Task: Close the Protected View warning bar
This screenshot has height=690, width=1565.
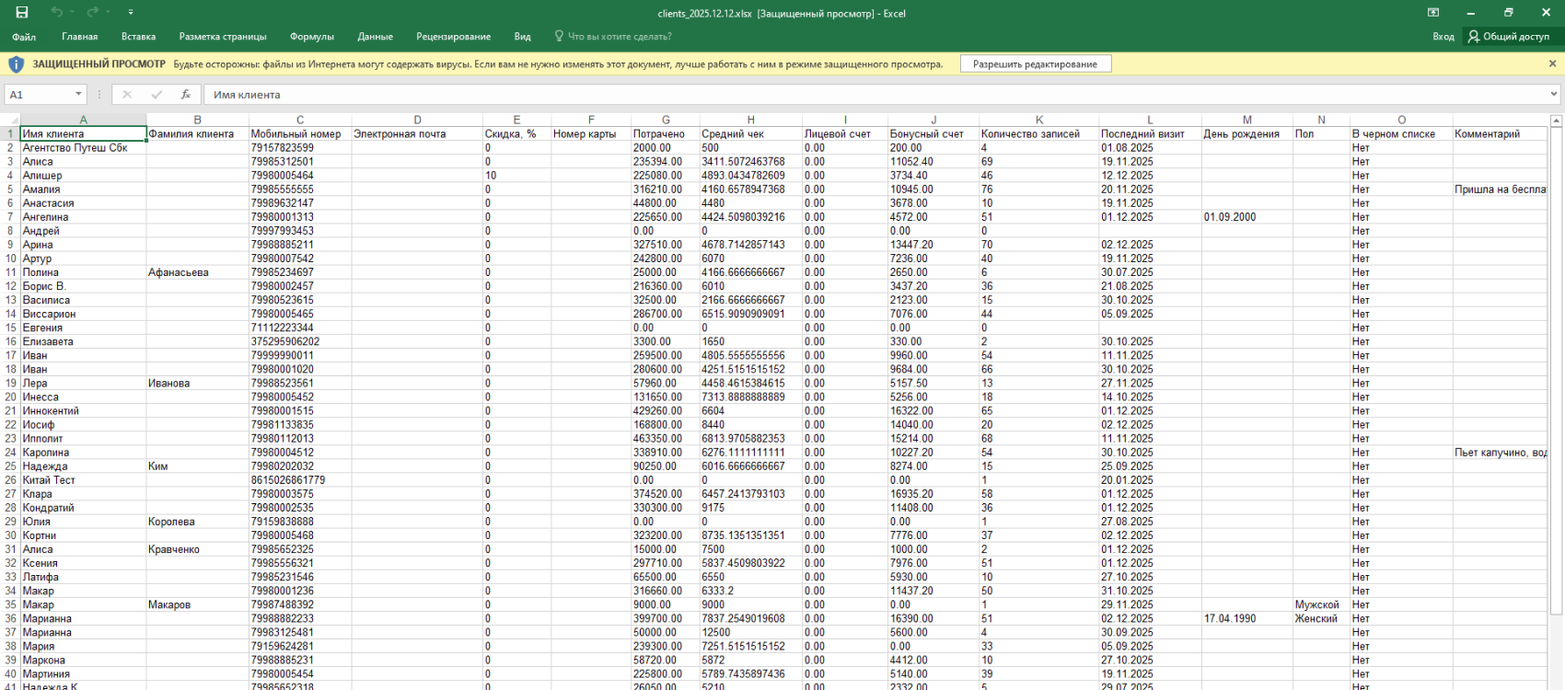Action: (x=1552, y=64)
